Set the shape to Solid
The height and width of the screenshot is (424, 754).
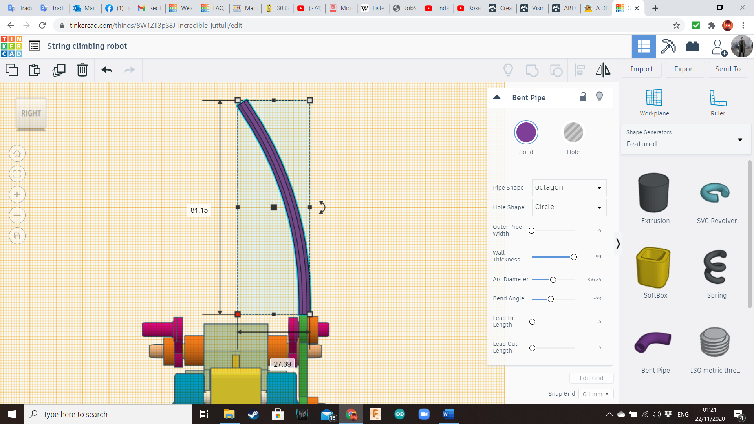point(526,133)
